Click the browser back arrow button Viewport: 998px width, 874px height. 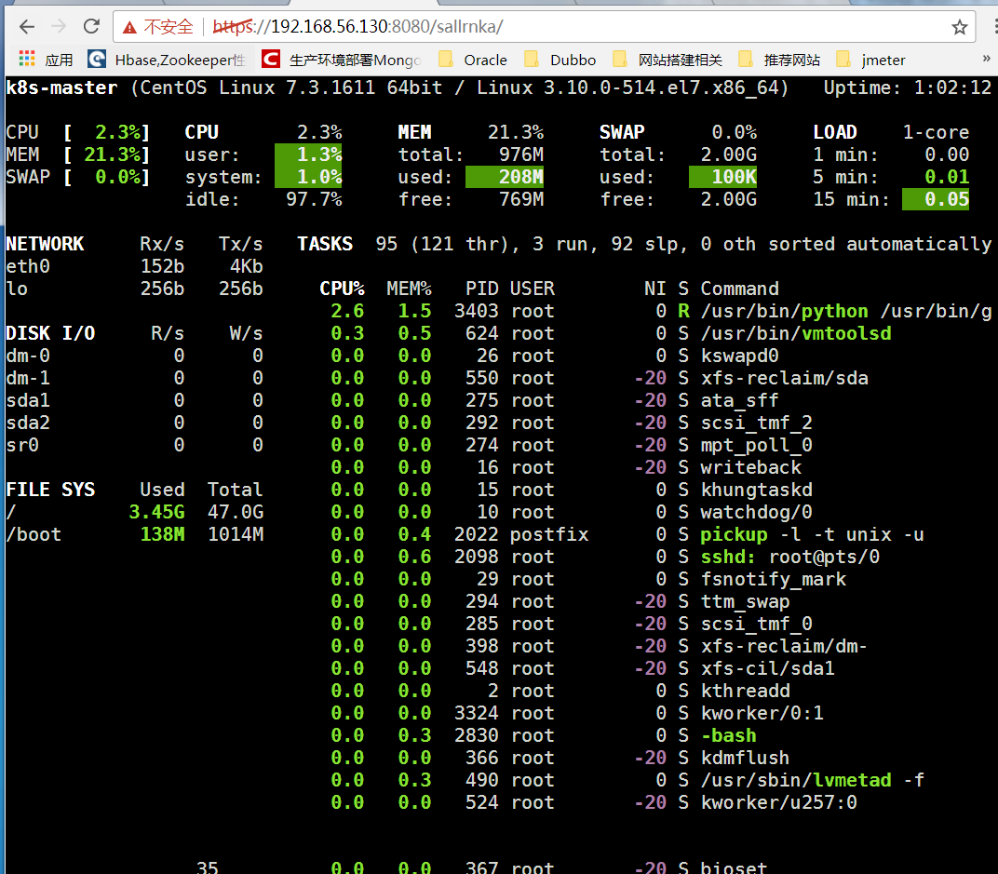(x=27, y=26)
